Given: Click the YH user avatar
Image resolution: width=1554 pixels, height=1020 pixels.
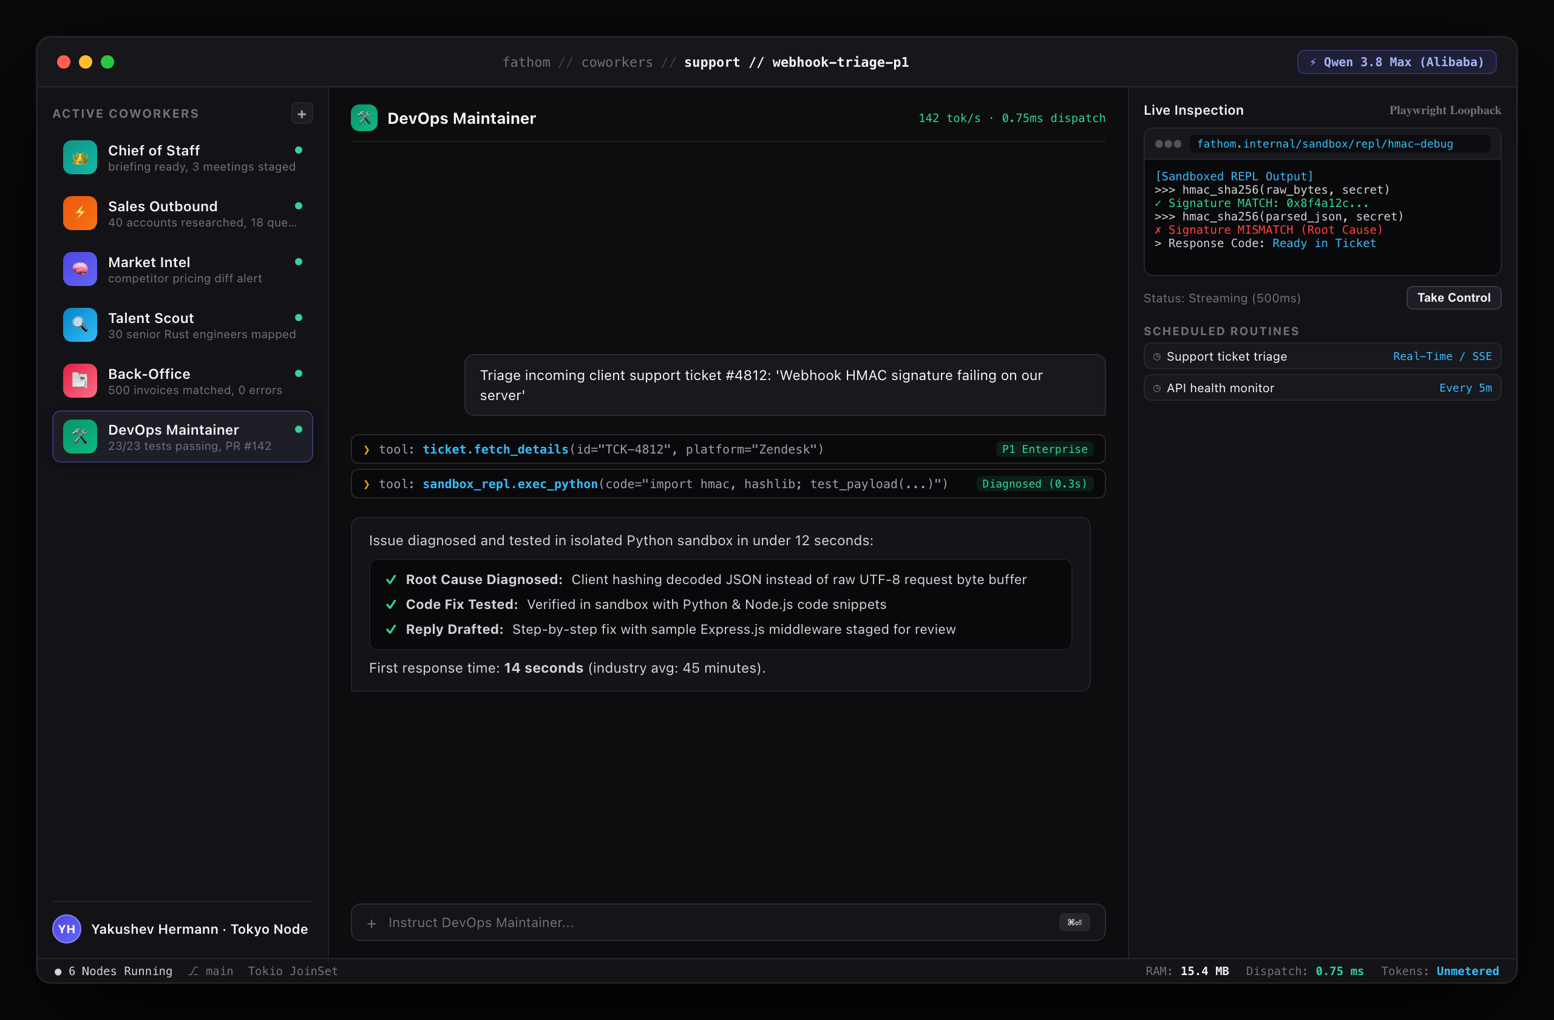Looking at the screenshot, I should point(67,928).
